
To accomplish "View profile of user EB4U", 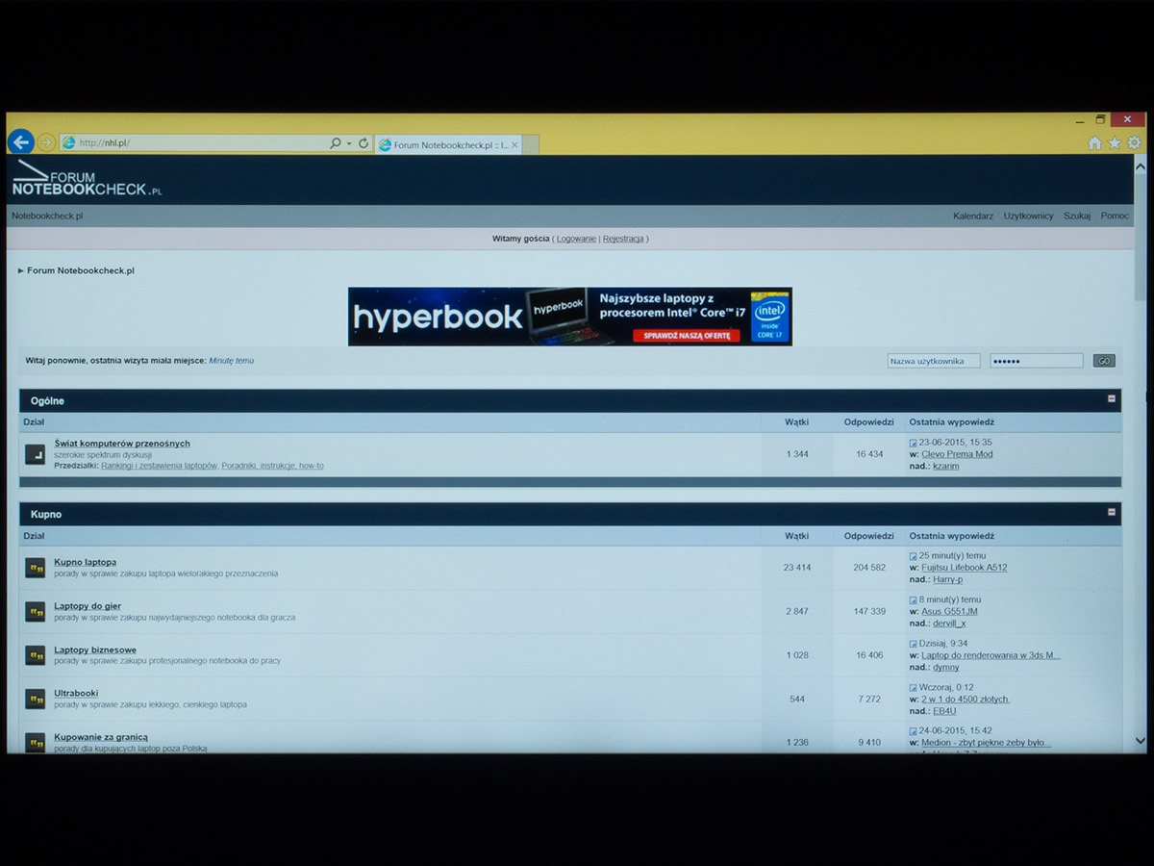I will click(945, 711).
